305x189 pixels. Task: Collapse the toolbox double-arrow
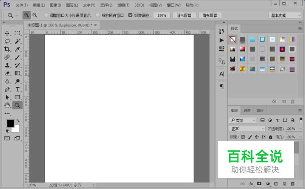(x=4, y=22)
